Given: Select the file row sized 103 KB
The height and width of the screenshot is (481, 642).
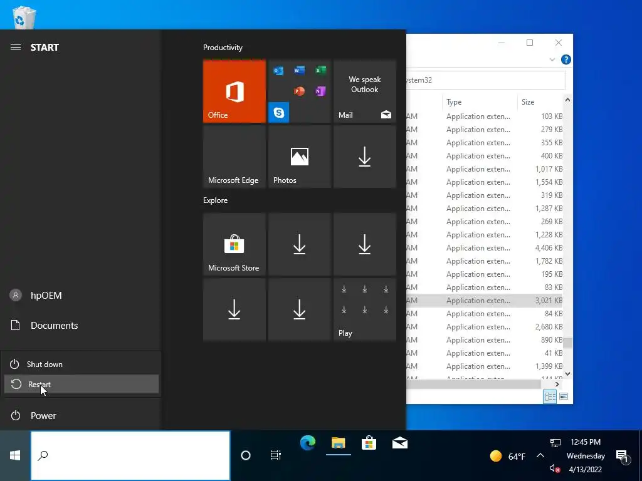Looking at the screenshot, I should pyautogui.click(x=485, y=116).
